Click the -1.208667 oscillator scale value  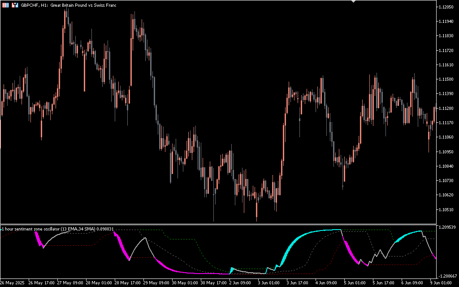click(447, 276)
